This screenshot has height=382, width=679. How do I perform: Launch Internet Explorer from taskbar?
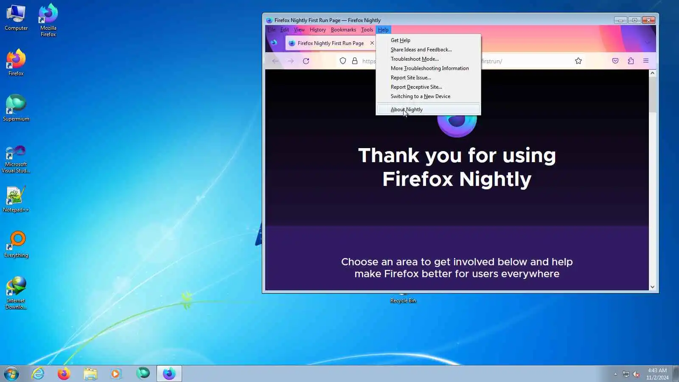point(38,374)
